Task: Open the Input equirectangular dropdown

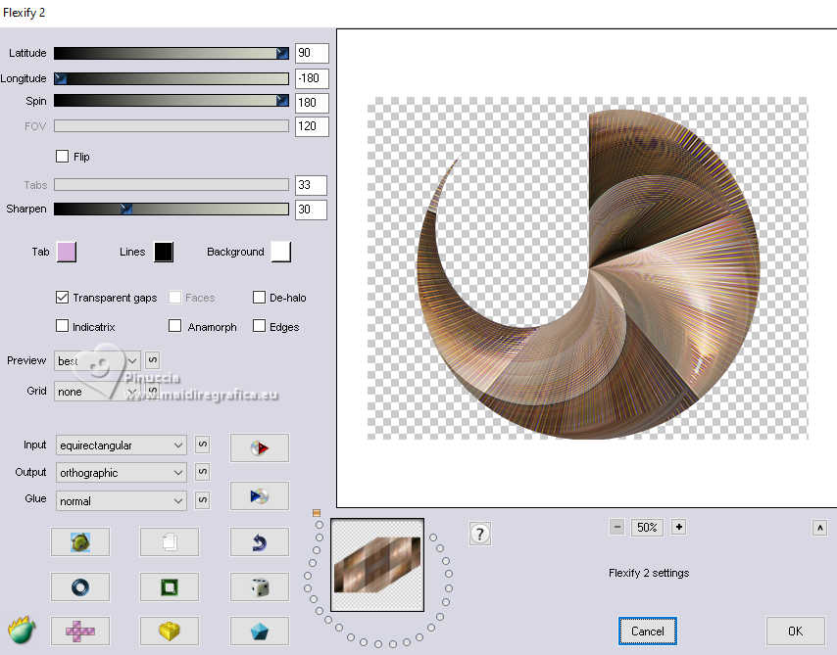Action: click(x=121, y=444)
